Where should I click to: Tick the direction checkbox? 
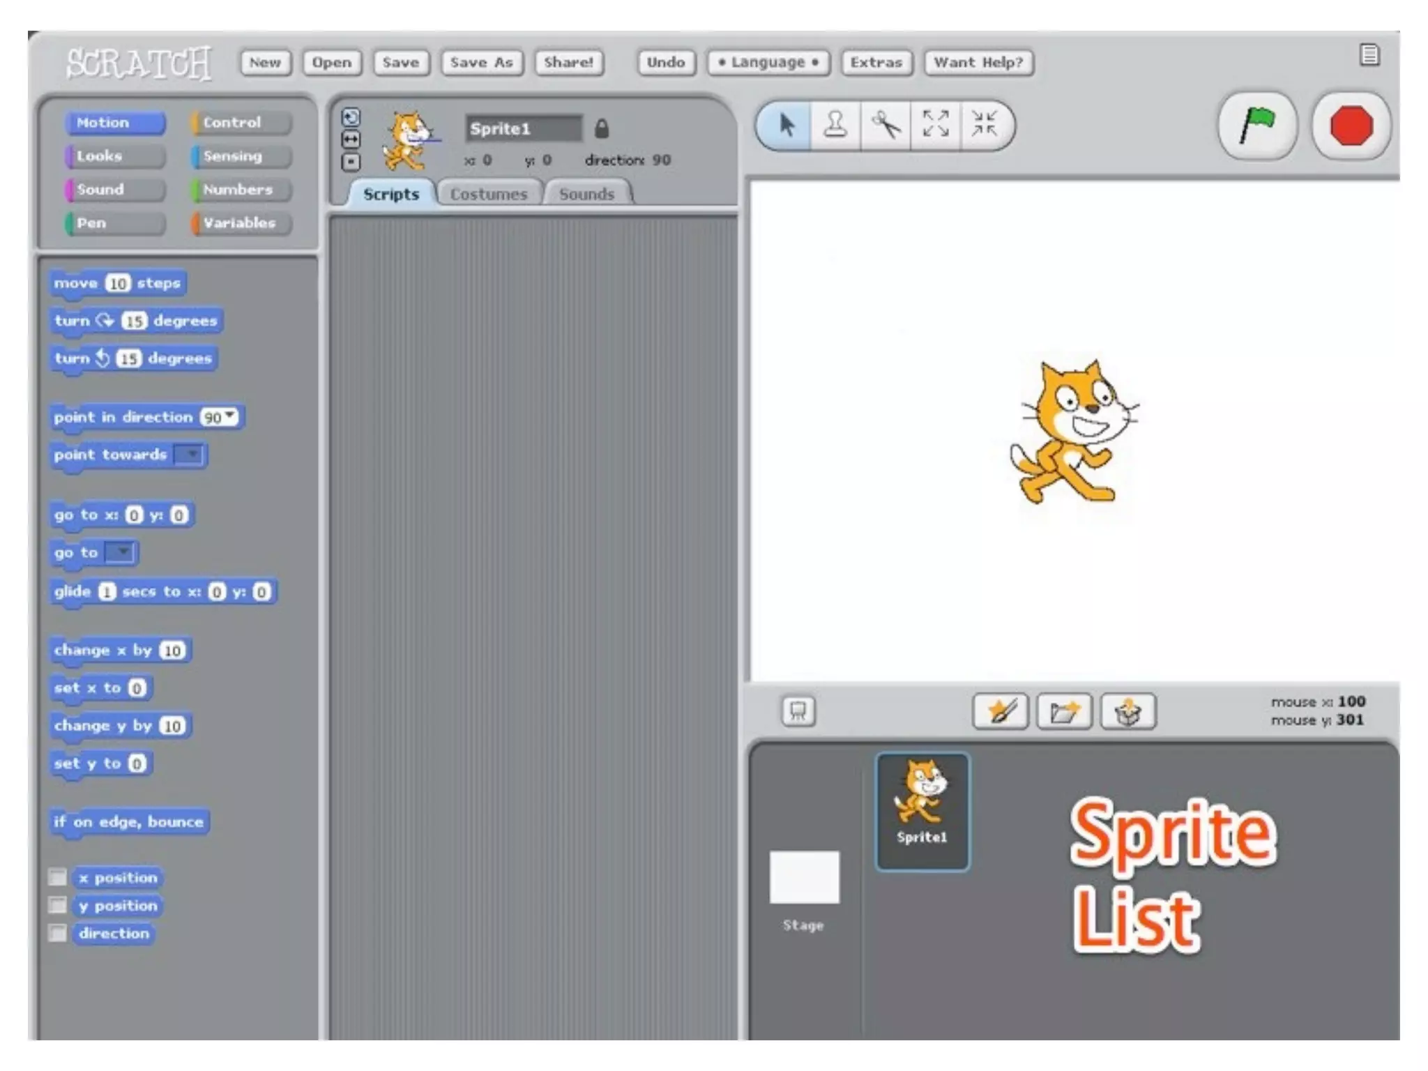[x=58, y=933]
